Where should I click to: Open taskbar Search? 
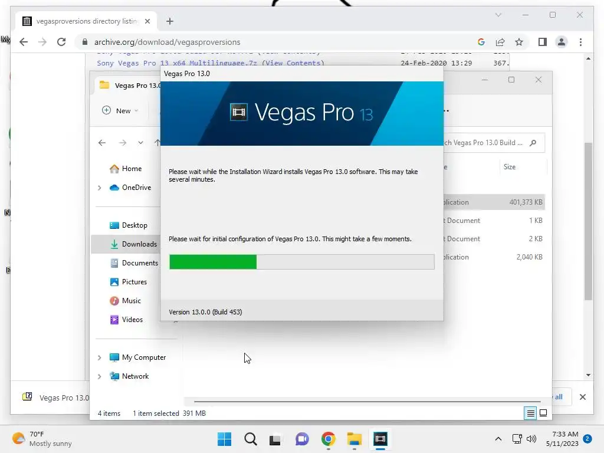[250, 439]
